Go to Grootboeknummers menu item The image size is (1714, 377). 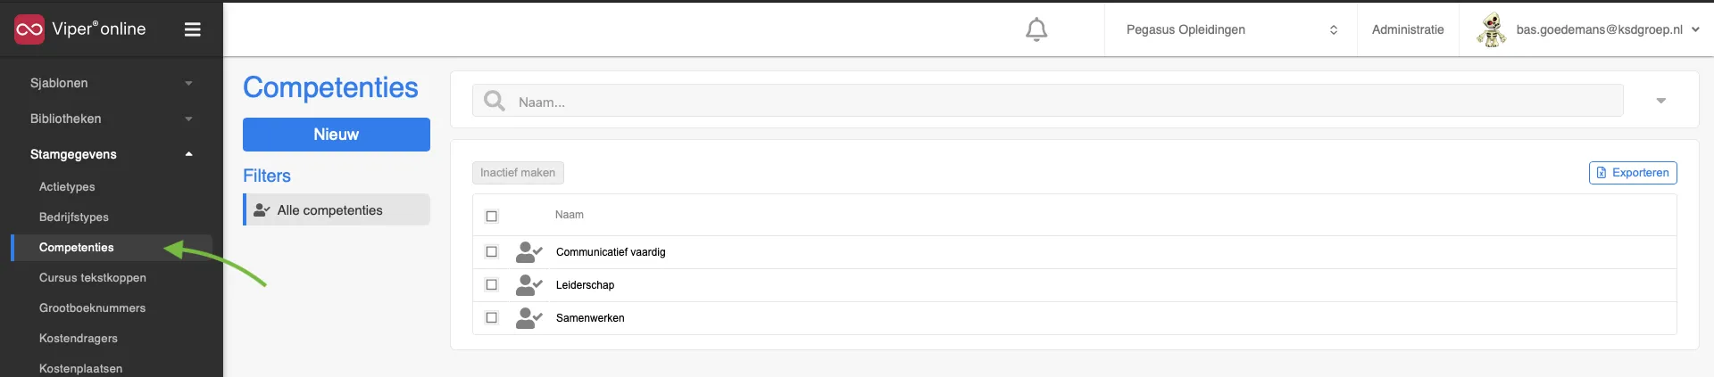click(x=92, y=308)
